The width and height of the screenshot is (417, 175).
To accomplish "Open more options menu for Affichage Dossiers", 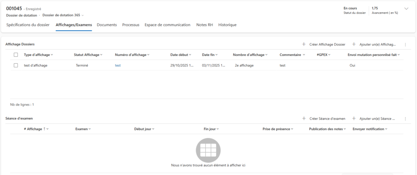I will 405,44.
